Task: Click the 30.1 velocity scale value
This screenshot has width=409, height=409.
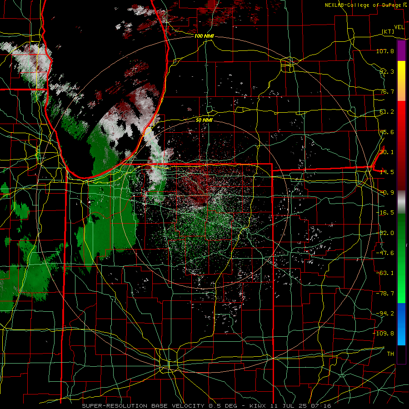Action: click(387, 152)
